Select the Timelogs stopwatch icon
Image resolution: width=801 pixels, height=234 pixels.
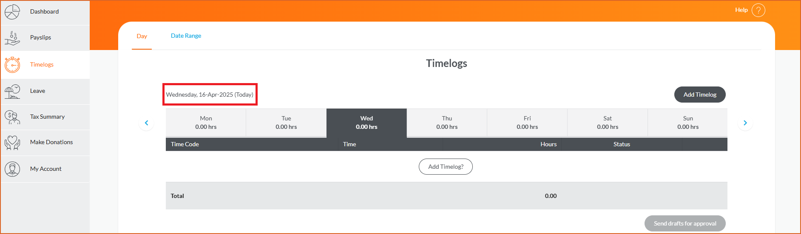(x=12, y=65)
